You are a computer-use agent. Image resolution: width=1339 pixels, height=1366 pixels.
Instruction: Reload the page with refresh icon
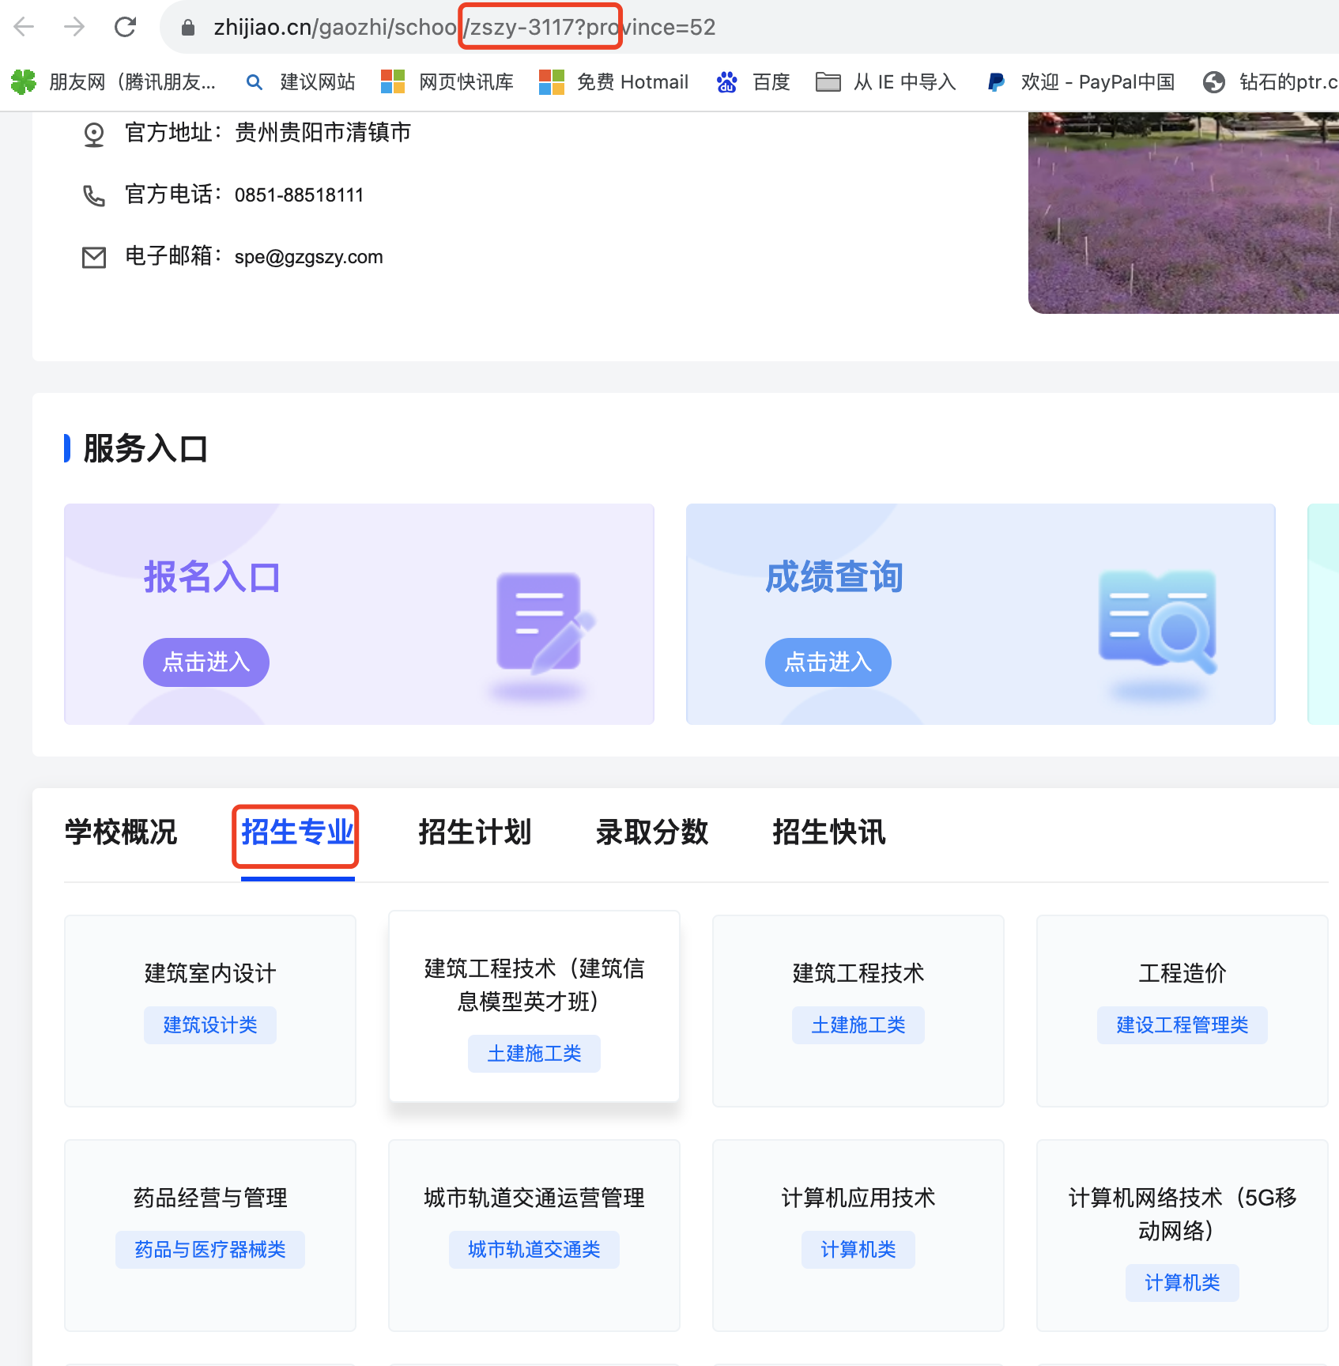[x=125, y=27]
